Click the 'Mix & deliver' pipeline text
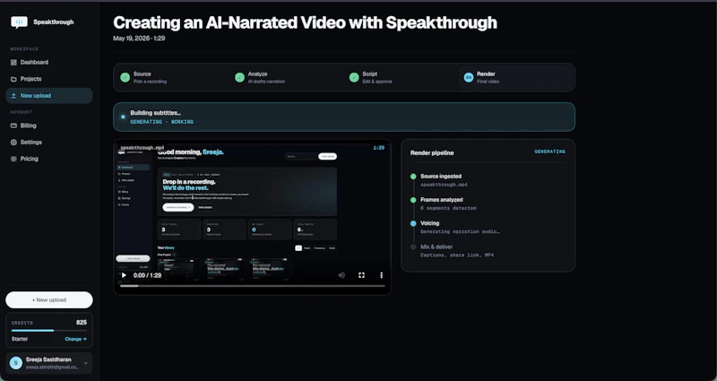The height and width of the screenshot is (381, 717). pos(437,247)
